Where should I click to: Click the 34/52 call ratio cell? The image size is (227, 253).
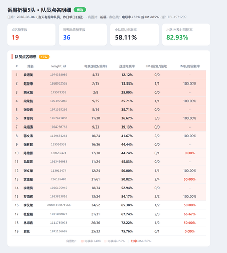(96, 205)
